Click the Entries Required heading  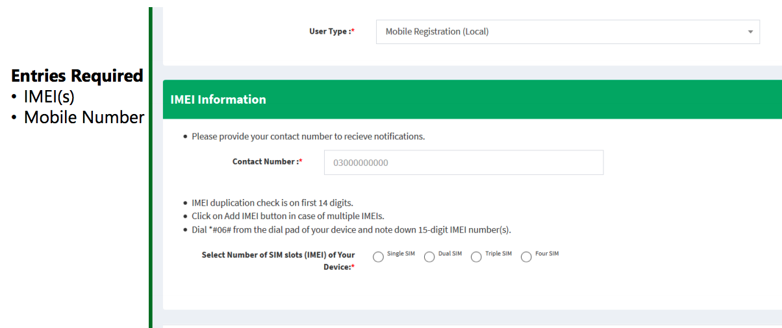click(77, 76)
